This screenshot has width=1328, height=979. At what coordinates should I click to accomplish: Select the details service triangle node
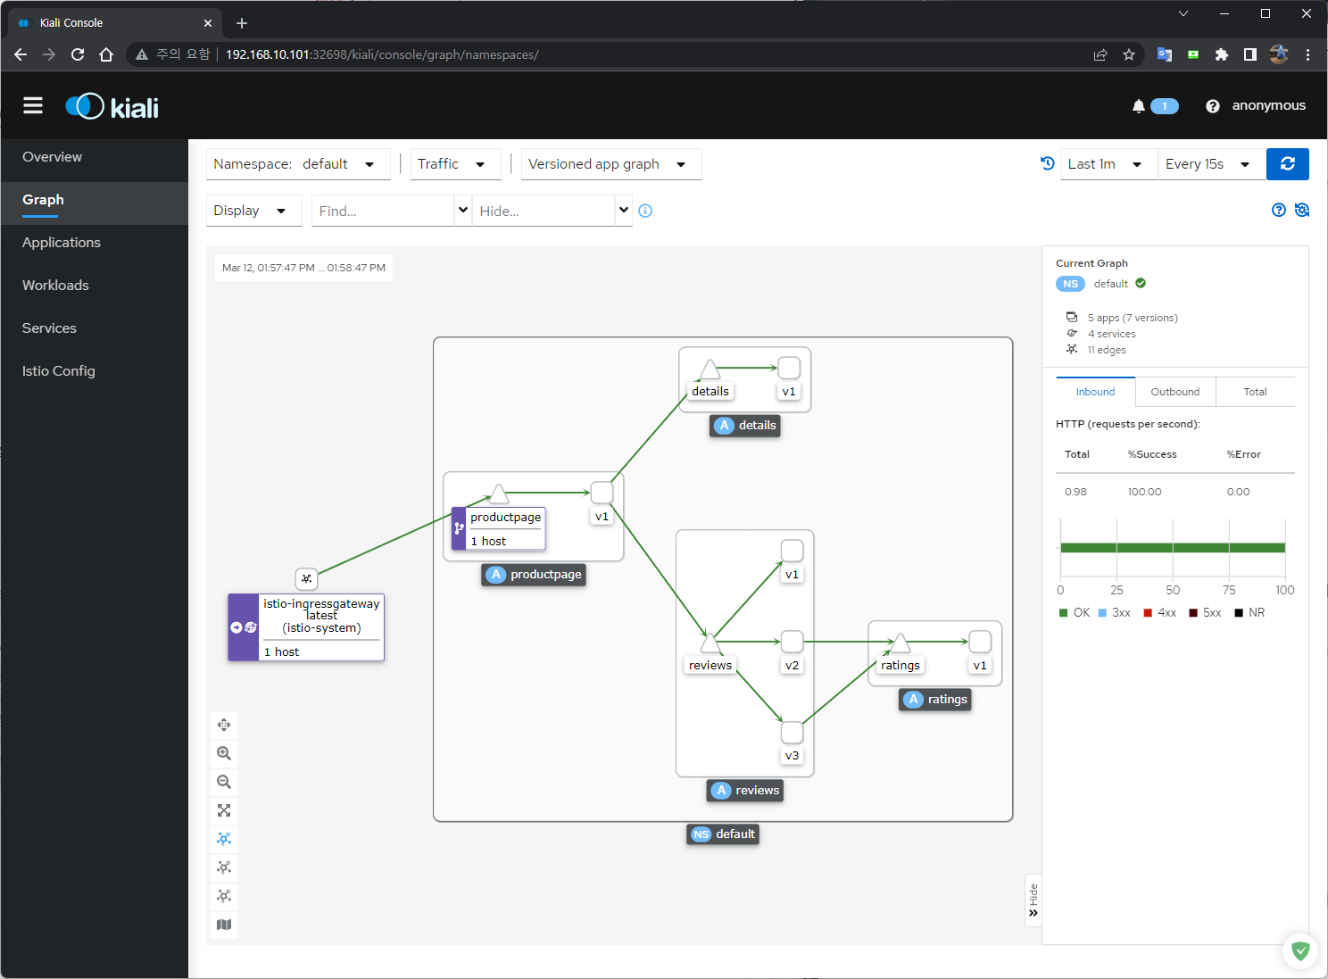pyautogui.click(x=710, y=369)
